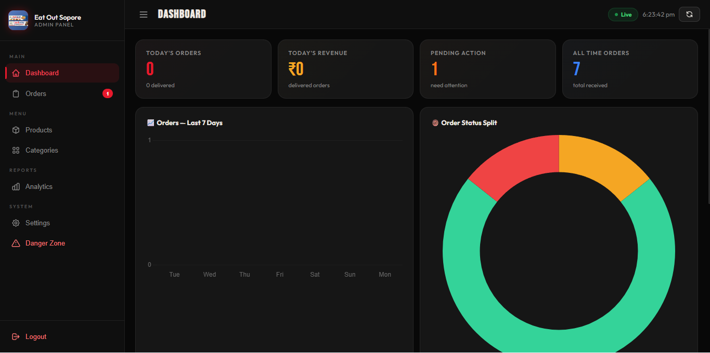Toggle the hamburger sidebar menu icon
This screenshot has height=353, width=710.
144,15
